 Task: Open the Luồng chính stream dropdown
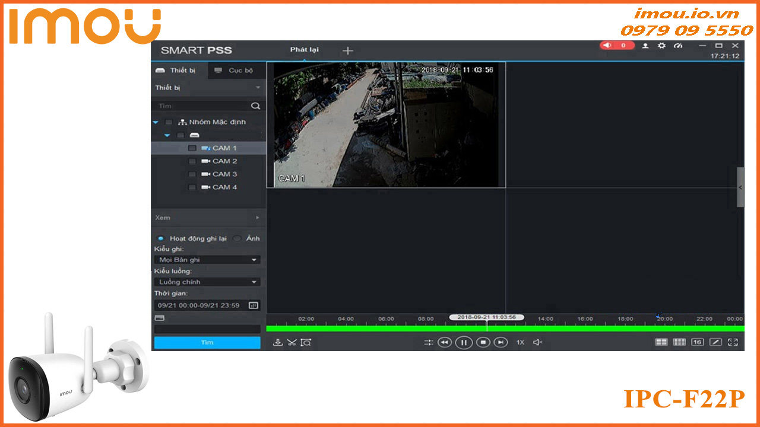207,281
